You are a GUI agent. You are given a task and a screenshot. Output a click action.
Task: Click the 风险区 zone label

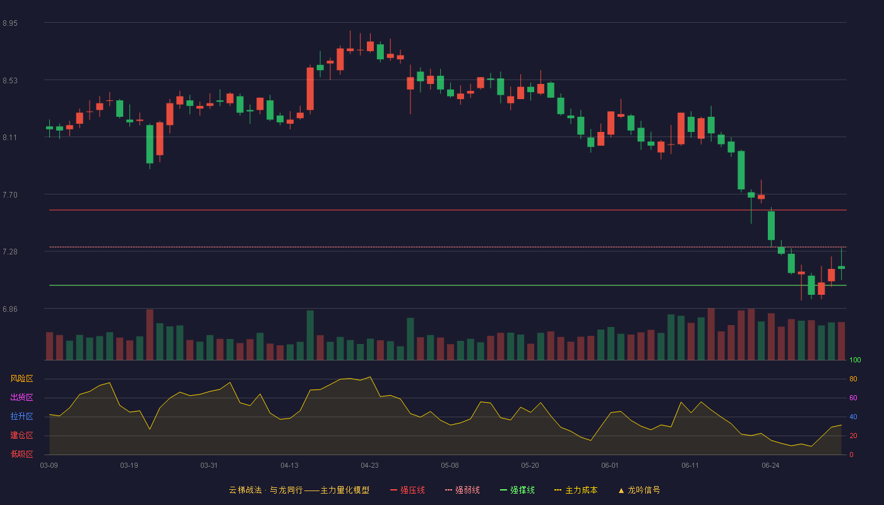coord(21,379)
